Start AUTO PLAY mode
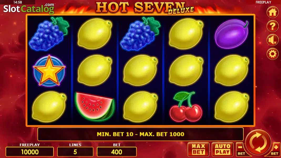This screenshot has width=281, height=158. pos(222,149)
